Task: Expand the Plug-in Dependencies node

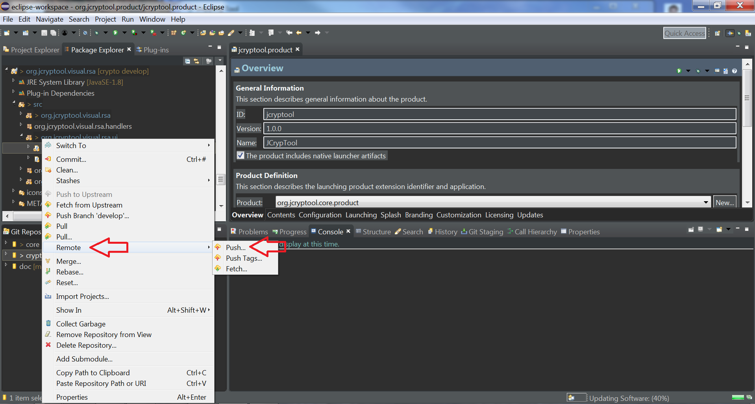Action: pos(13,92)
